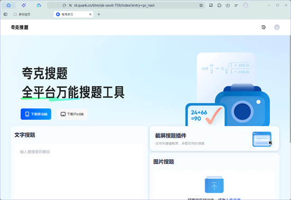Open the browser menu lines icon
291x200 pixels.
pos(237,5)
